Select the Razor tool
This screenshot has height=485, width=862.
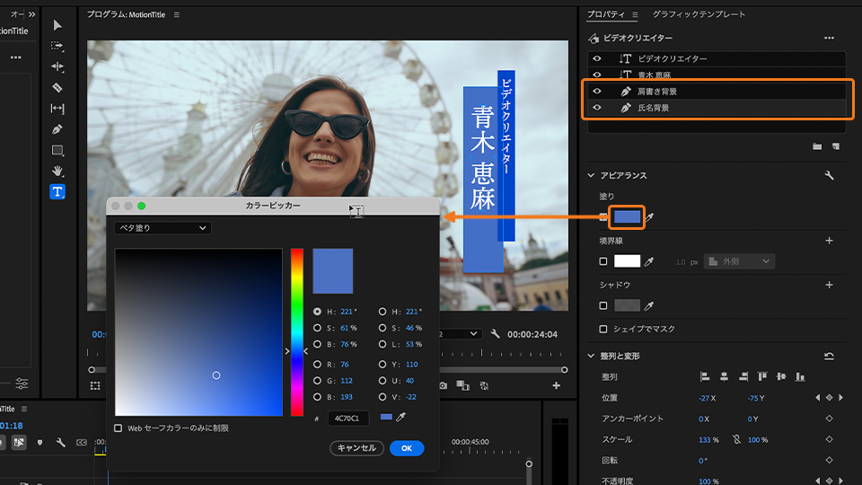click(x=57, y=87)
